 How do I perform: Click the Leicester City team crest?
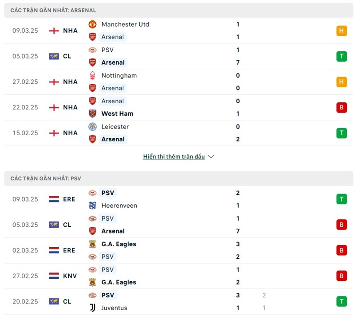92,127
